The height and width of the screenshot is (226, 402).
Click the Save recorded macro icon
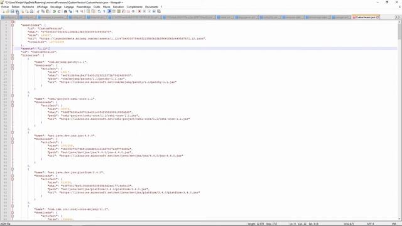(159, 11)
